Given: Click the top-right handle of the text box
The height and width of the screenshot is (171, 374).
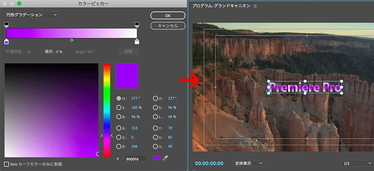Looking at the screenshot, I should [341, 81].
